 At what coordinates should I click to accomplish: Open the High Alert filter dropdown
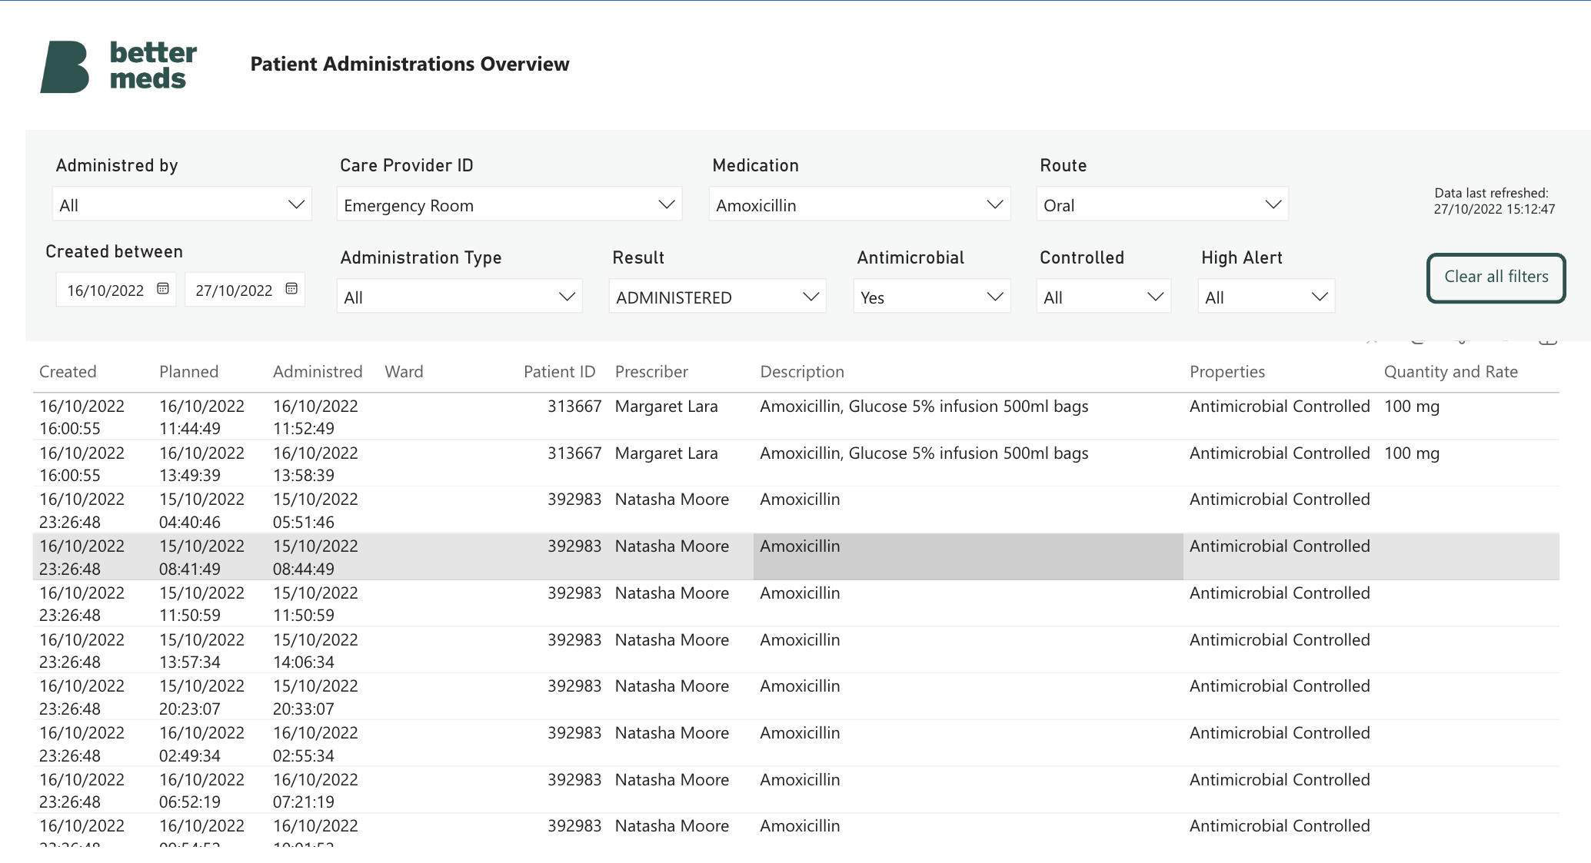(x=1266, y=297)
